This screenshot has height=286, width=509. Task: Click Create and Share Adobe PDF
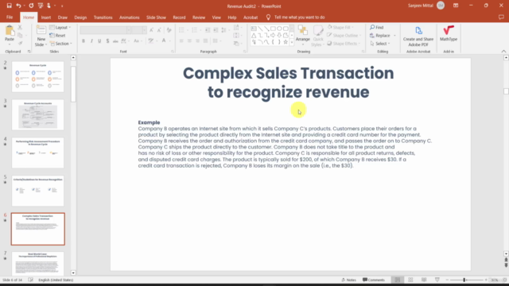[418, 36]
